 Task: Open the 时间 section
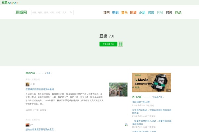[x=169, y=13]
